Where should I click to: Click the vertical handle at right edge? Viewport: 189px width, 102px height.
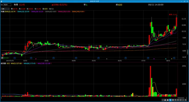pos(187,52)
